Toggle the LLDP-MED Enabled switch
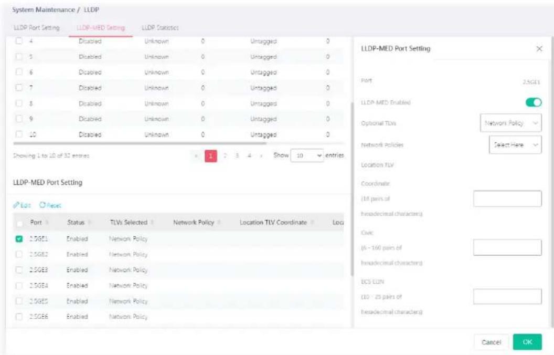Screen dimensions: 554x355 pyautogui.click(x=534, y=102)
